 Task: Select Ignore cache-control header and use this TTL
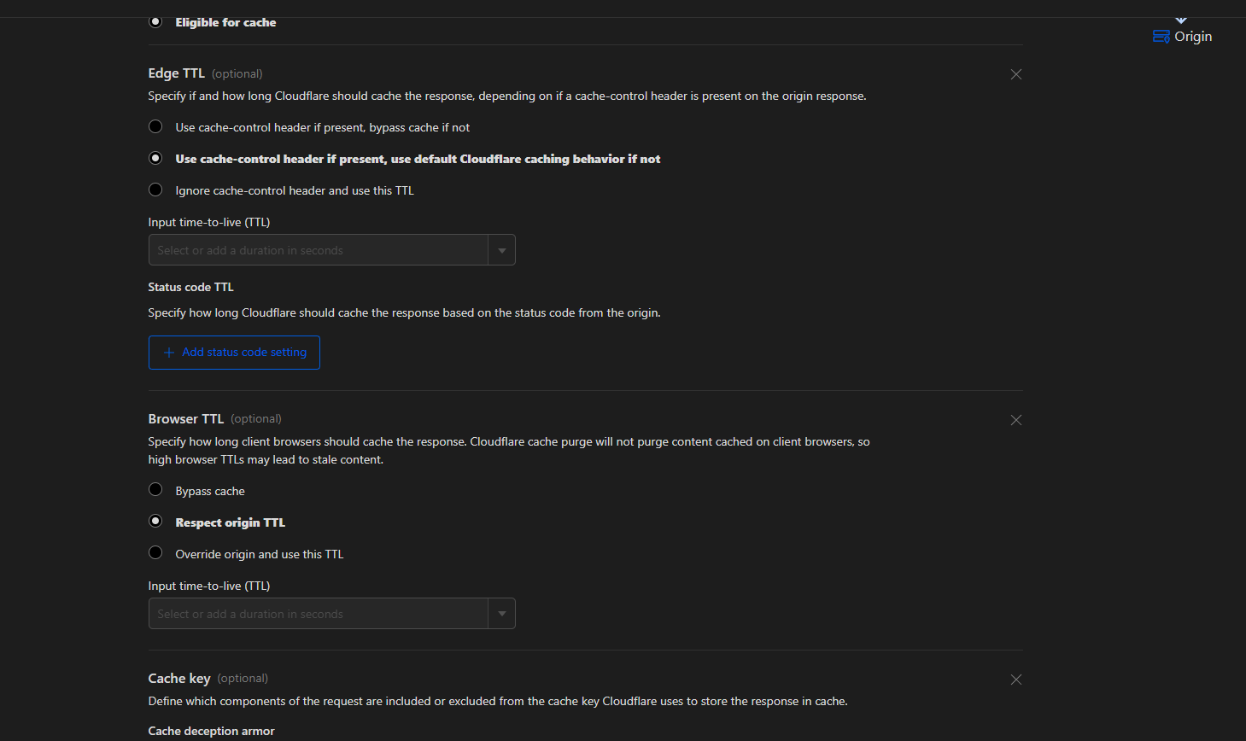coord(155,190)
